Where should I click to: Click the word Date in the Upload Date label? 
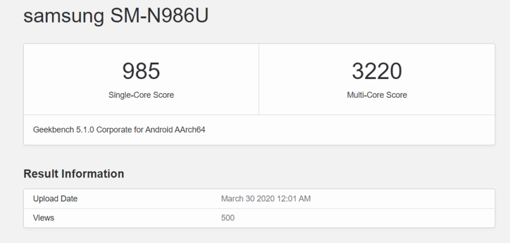click(69, 198)
